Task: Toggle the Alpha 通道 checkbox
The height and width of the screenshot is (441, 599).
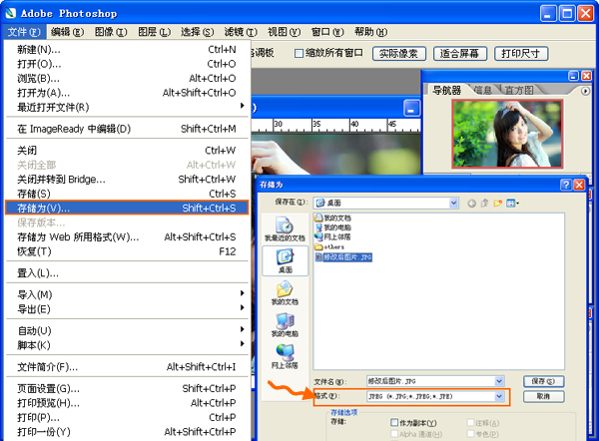Action: (394, 434)
